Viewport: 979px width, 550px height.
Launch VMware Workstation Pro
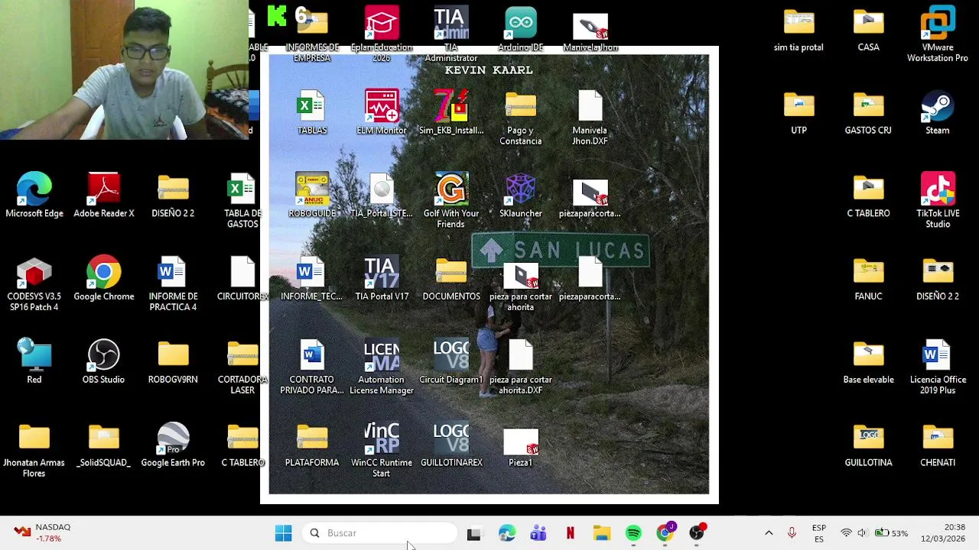[x=938, y=34]
